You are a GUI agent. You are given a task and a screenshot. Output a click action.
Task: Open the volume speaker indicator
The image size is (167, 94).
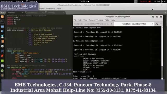point(158,1)
